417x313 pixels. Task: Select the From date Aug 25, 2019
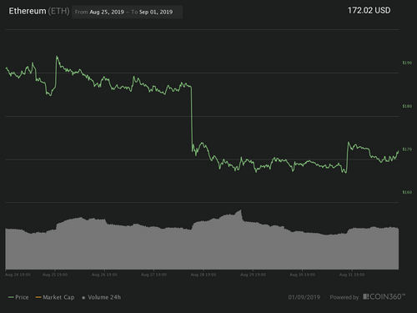click(x=107, y=12)
